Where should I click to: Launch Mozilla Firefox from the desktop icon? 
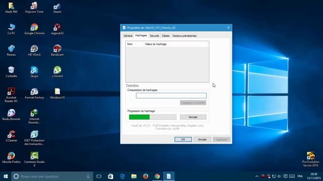pos(11,158)
